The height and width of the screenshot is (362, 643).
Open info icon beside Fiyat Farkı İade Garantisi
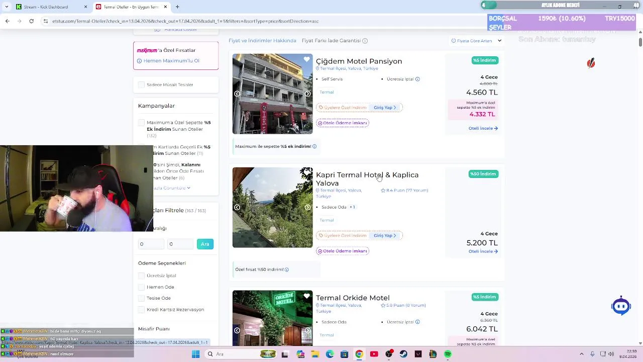click(x=365, y=41)
